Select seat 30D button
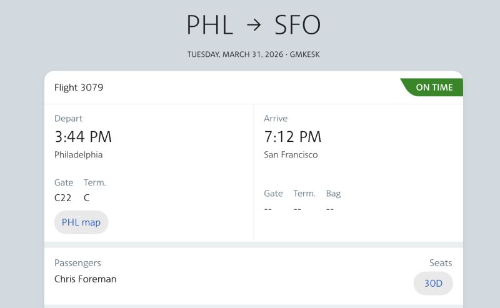The height and width of the screenshot is (308, 500). 433,283
